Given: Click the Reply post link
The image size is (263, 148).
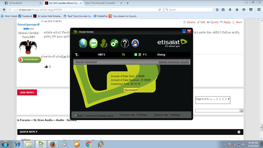Looking at the screenshot, I should tap(225, 22).
